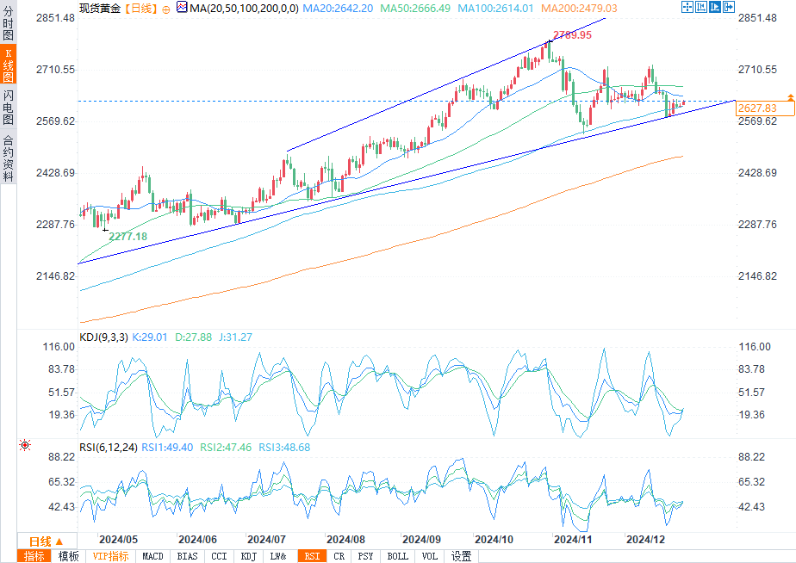
Task: Click the crosshair cursor icon at top right
Action: click(687, 7)
